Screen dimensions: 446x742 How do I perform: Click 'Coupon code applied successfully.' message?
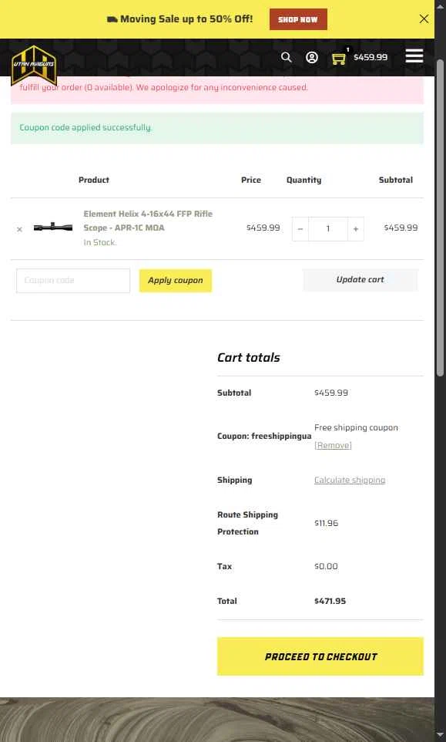pyautogui.click(x=86, y=127)
